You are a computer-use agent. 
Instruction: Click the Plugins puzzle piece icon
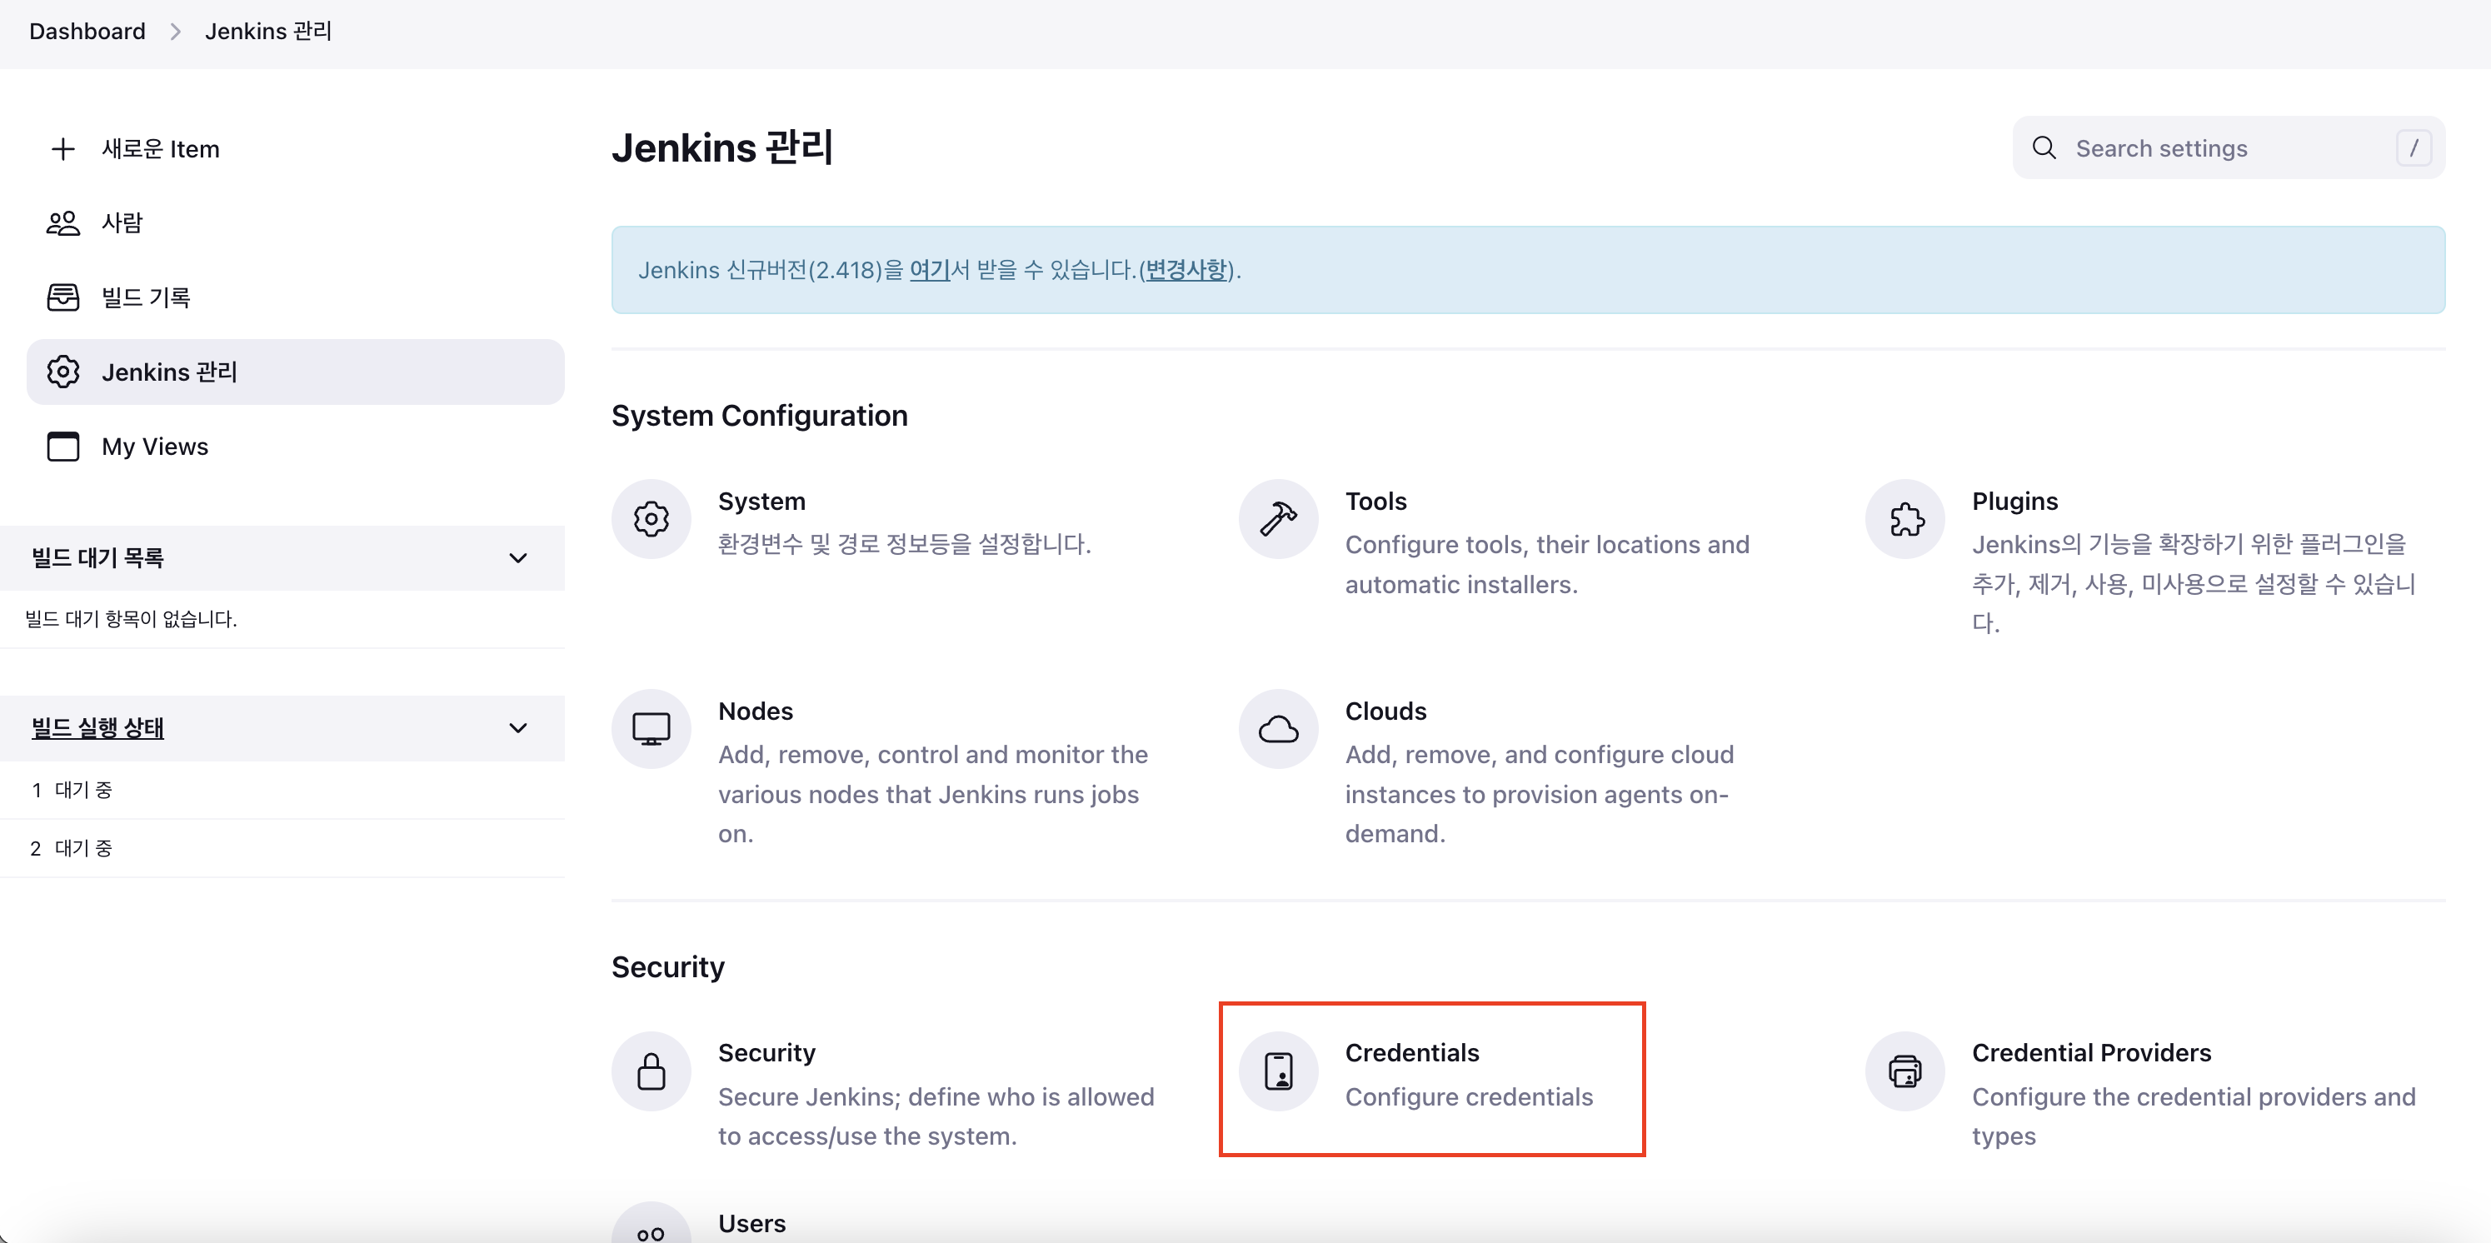1905,520
